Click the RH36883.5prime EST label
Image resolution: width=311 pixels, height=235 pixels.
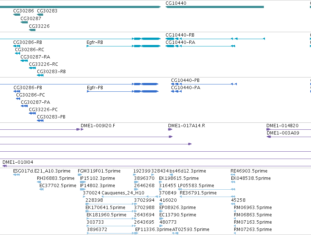[x=56, y=178]
